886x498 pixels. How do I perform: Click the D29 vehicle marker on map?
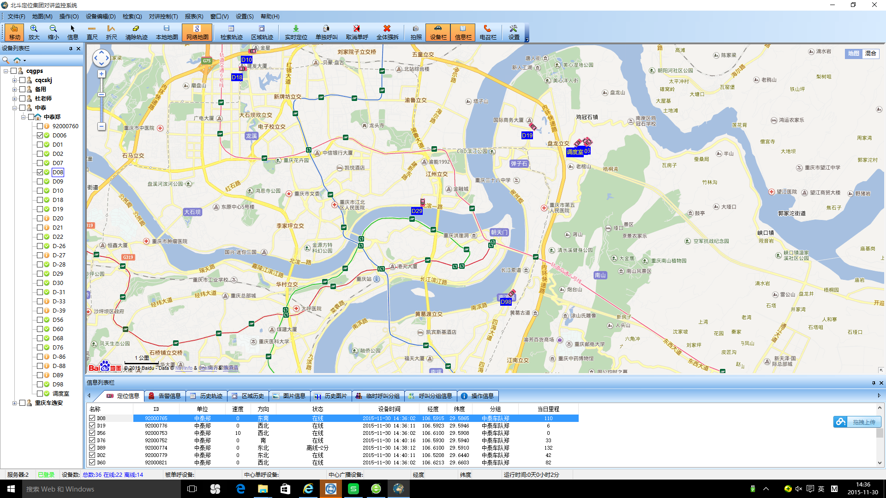pyautogui.click(x=422, y=202)
